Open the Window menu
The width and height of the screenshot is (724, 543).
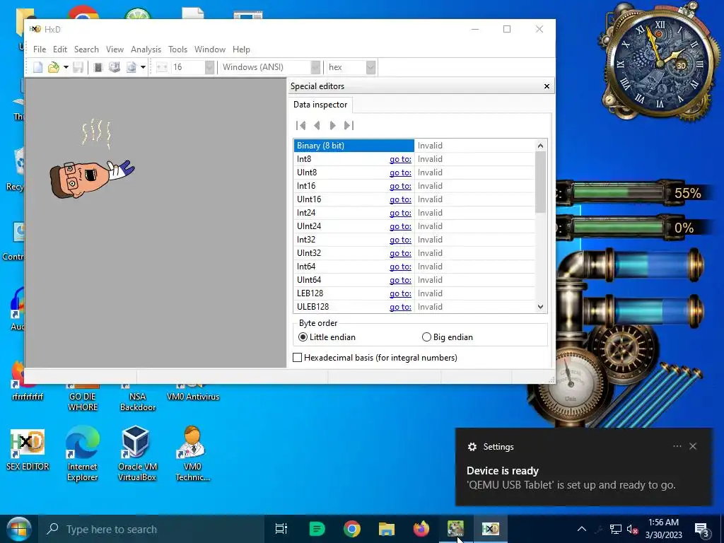click(x=209, y=49)
